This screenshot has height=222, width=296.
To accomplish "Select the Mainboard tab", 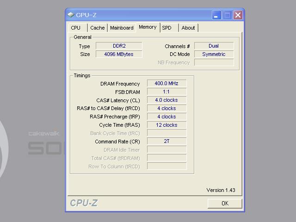I will (122, 28).
